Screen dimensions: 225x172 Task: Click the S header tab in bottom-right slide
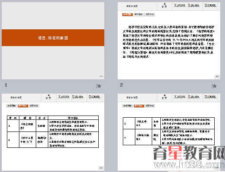(x=194, y=97)
